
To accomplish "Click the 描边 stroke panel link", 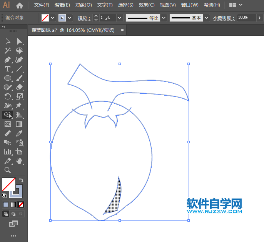I will point(84,18).
